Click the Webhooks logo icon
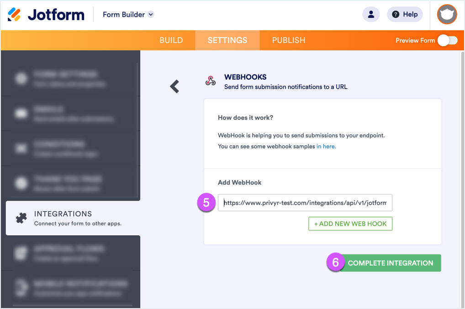 click(x=211, y=81)
